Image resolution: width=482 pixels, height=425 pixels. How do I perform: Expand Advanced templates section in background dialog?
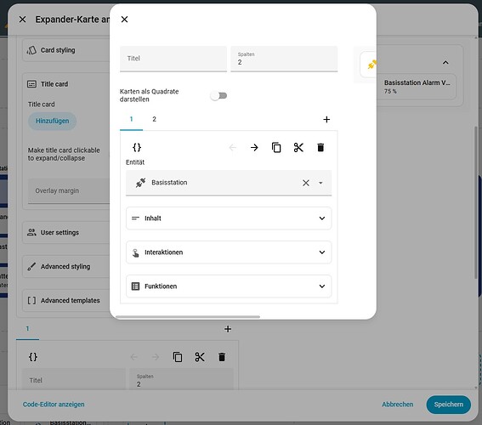click(65, 300)
